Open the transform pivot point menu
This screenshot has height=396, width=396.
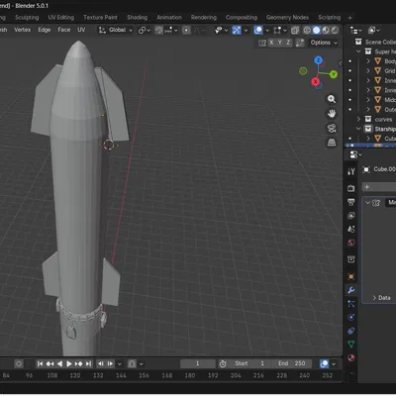[145, 30]
